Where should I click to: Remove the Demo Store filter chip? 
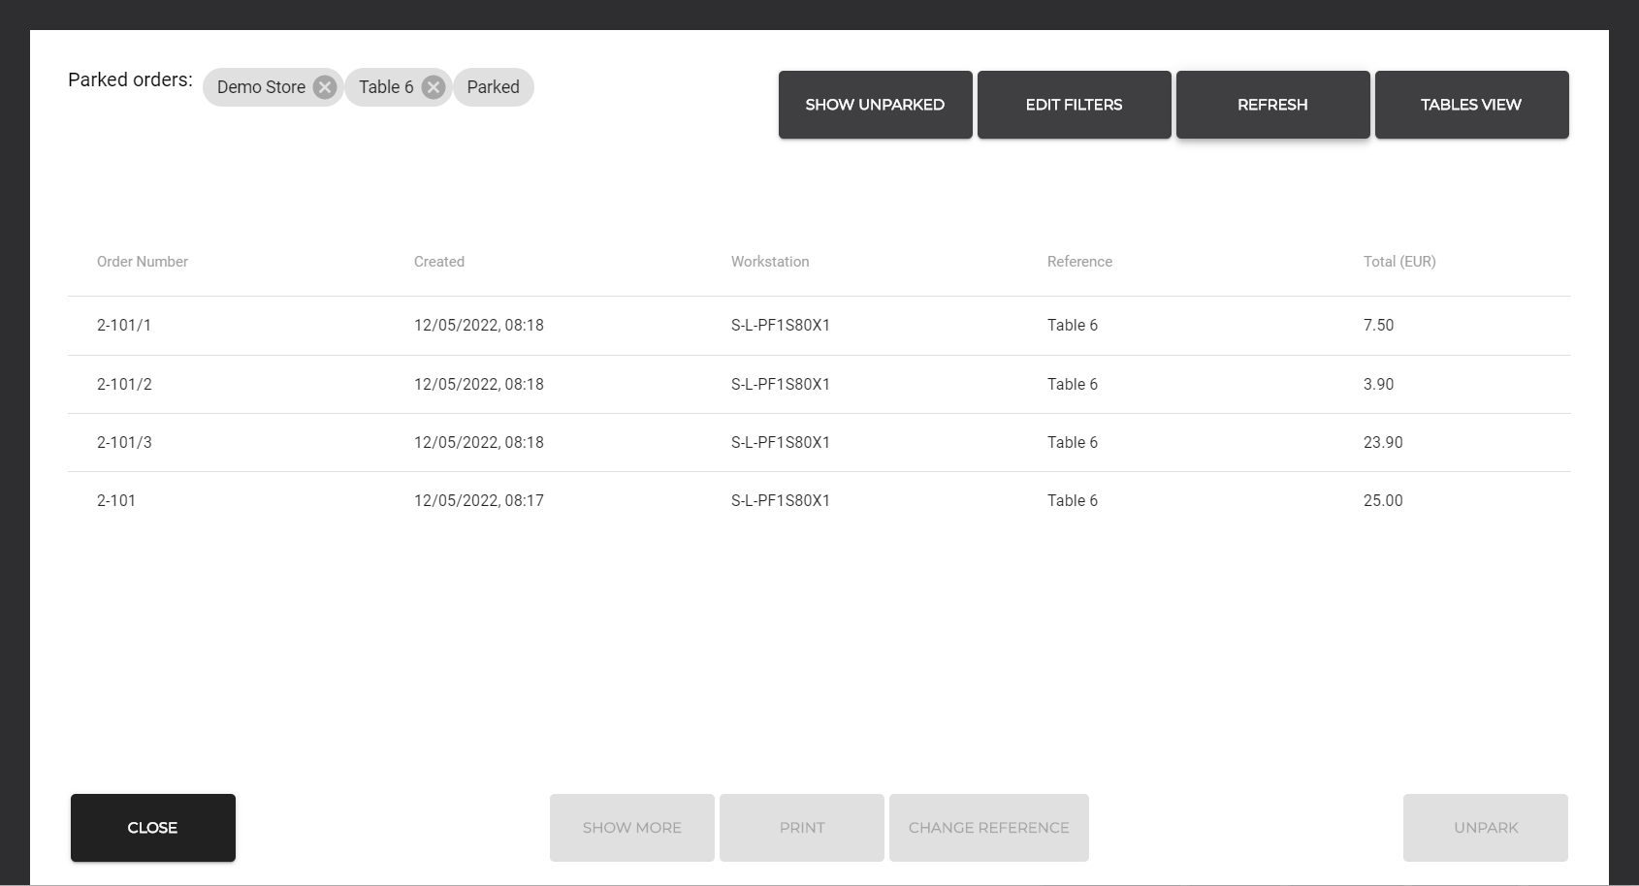325,87
